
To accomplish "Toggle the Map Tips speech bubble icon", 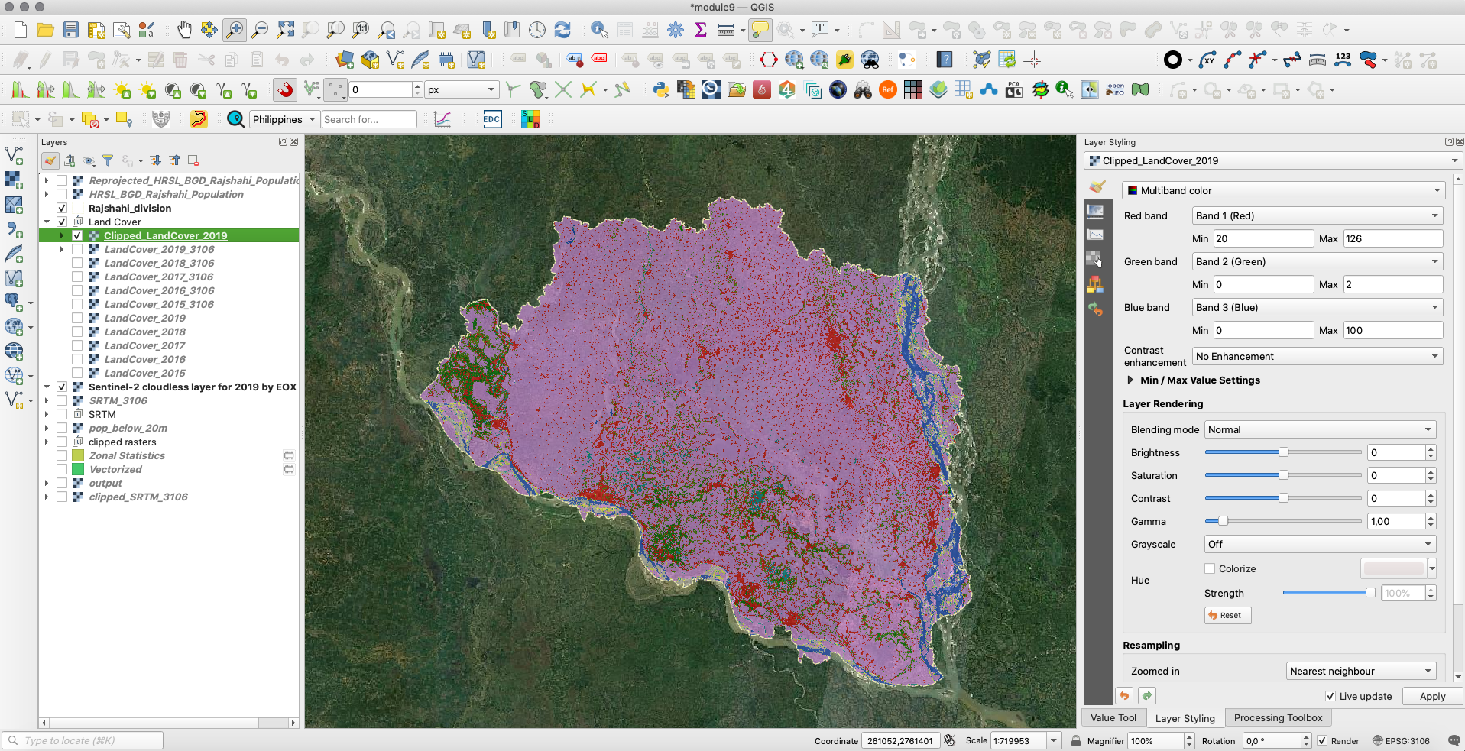I will click(760, 30).
